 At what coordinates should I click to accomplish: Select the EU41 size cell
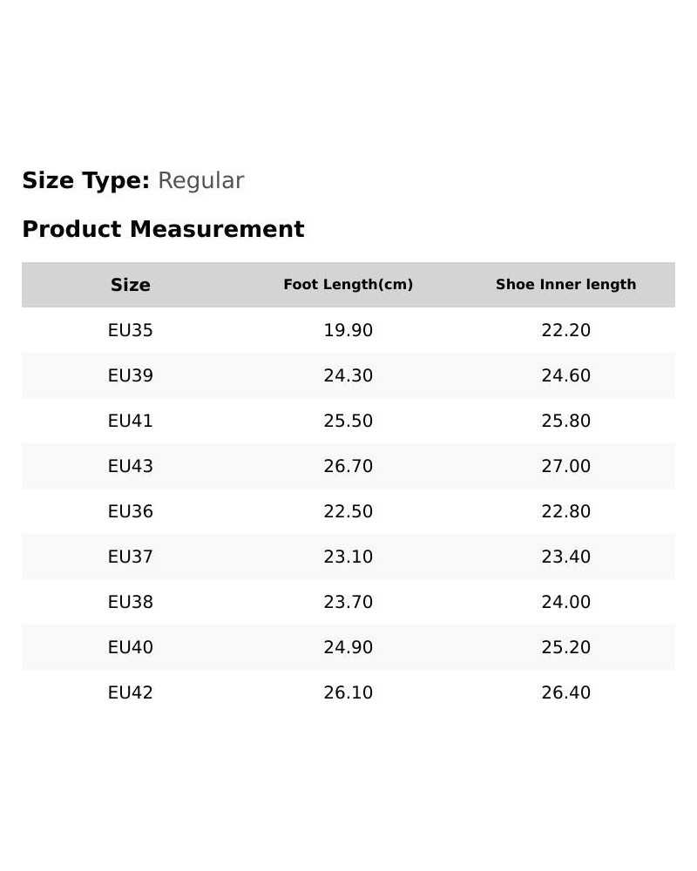click(x=130, y=421)
